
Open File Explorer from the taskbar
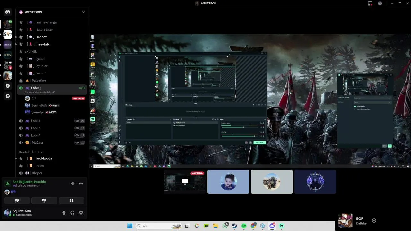[x=215, y=226]
